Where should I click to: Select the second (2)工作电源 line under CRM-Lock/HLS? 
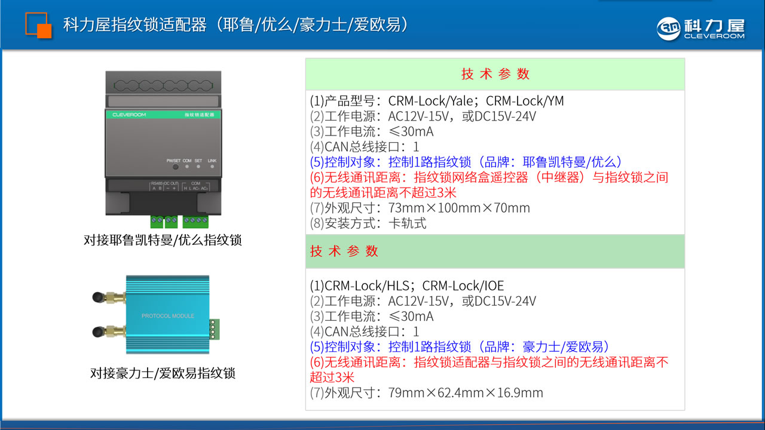point(423,300)
